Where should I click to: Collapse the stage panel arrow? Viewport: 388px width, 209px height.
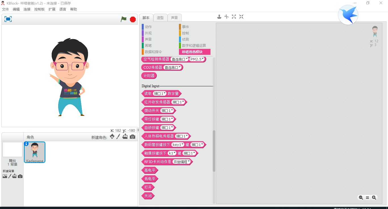pyautogui.click(x=138, y=130)
